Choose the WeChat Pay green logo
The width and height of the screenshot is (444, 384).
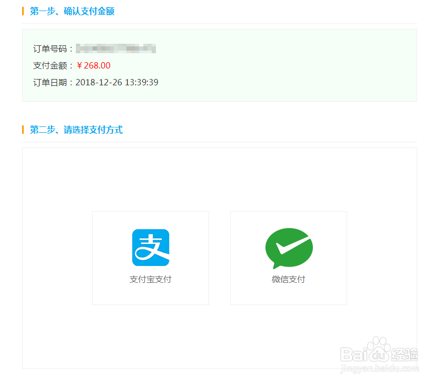coord(289,248)
